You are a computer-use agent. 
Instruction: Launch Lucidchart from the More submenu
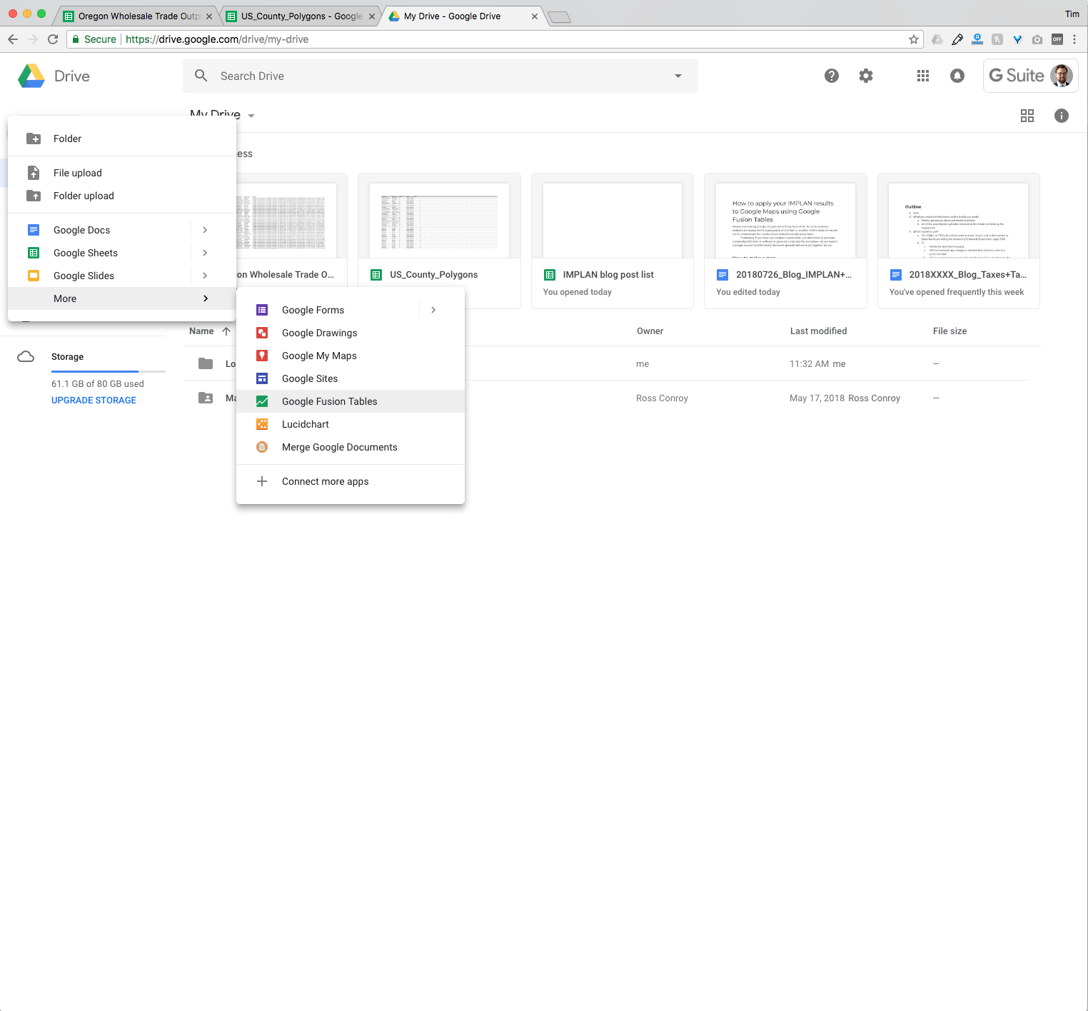pyautogui.click(x=350, y=424)
